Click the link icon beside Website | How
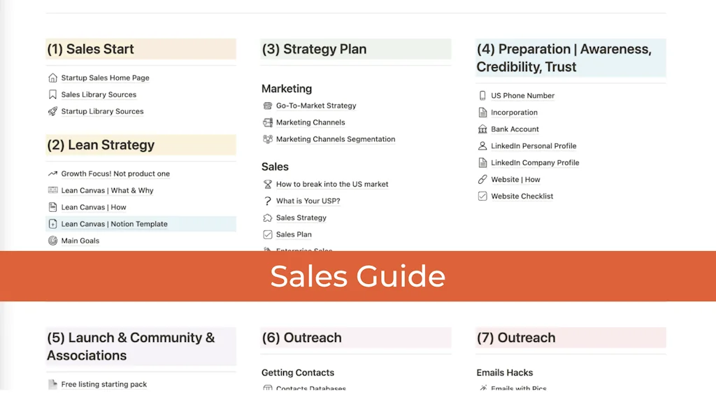Screen dimensions: 716x400 (x=482, y=180)
